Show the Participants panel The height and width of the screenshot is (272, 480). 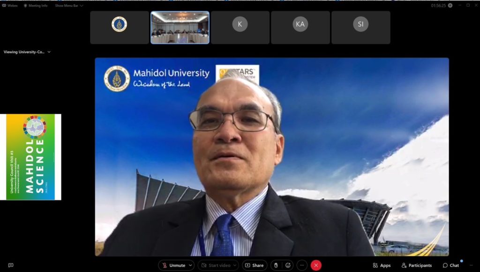[x=416, y=265]
